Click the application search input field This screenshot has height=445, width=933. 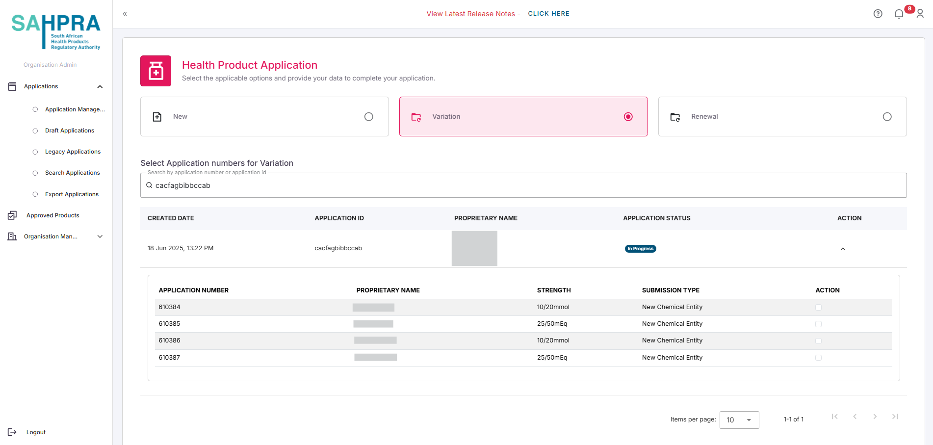[x=523, y=185]
